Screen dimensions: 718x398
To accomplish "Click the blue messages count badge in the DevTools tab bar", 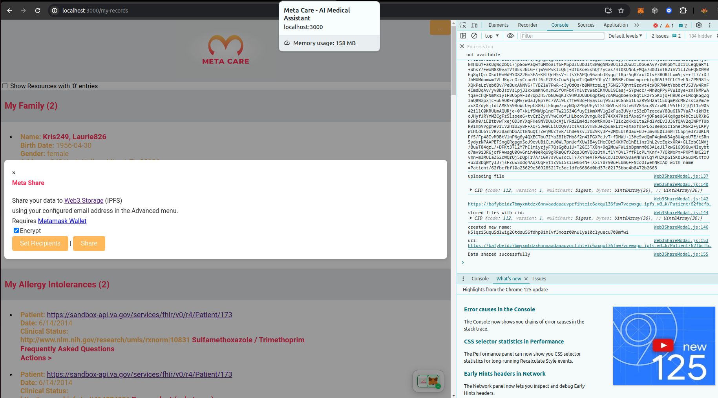I will (683, 25).
